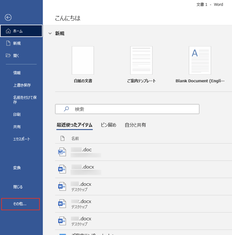The image size is (232, 235).
Task: Open the 情報 menu item
Action: [x=17, y=73]
